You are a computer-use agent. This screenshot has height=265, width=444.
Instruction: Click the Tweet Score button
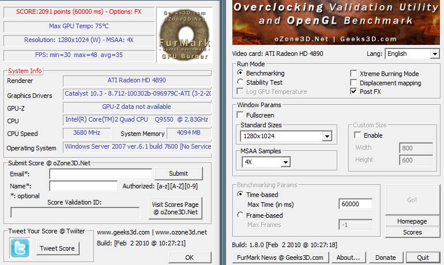click(x=58, y=248)
